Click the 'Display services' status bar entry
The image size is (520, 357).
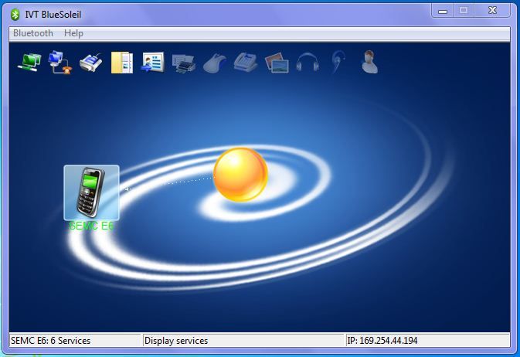point(176,341)
